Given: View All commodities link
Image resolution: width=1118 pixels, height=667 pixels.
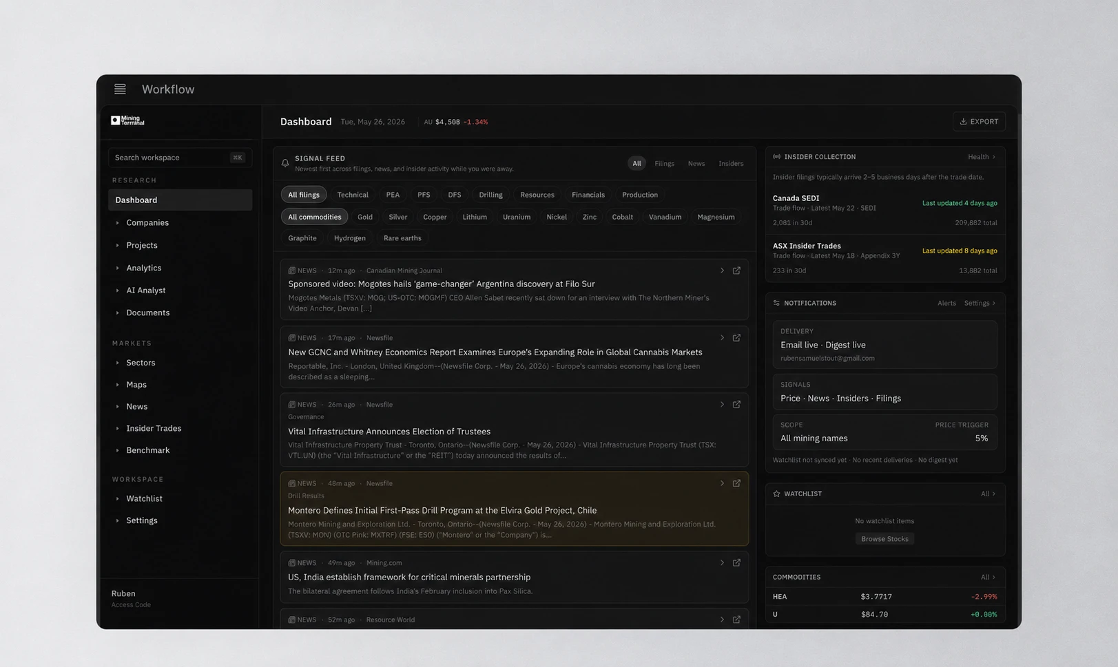Looking at the screenshot, I should click(988, 577).
